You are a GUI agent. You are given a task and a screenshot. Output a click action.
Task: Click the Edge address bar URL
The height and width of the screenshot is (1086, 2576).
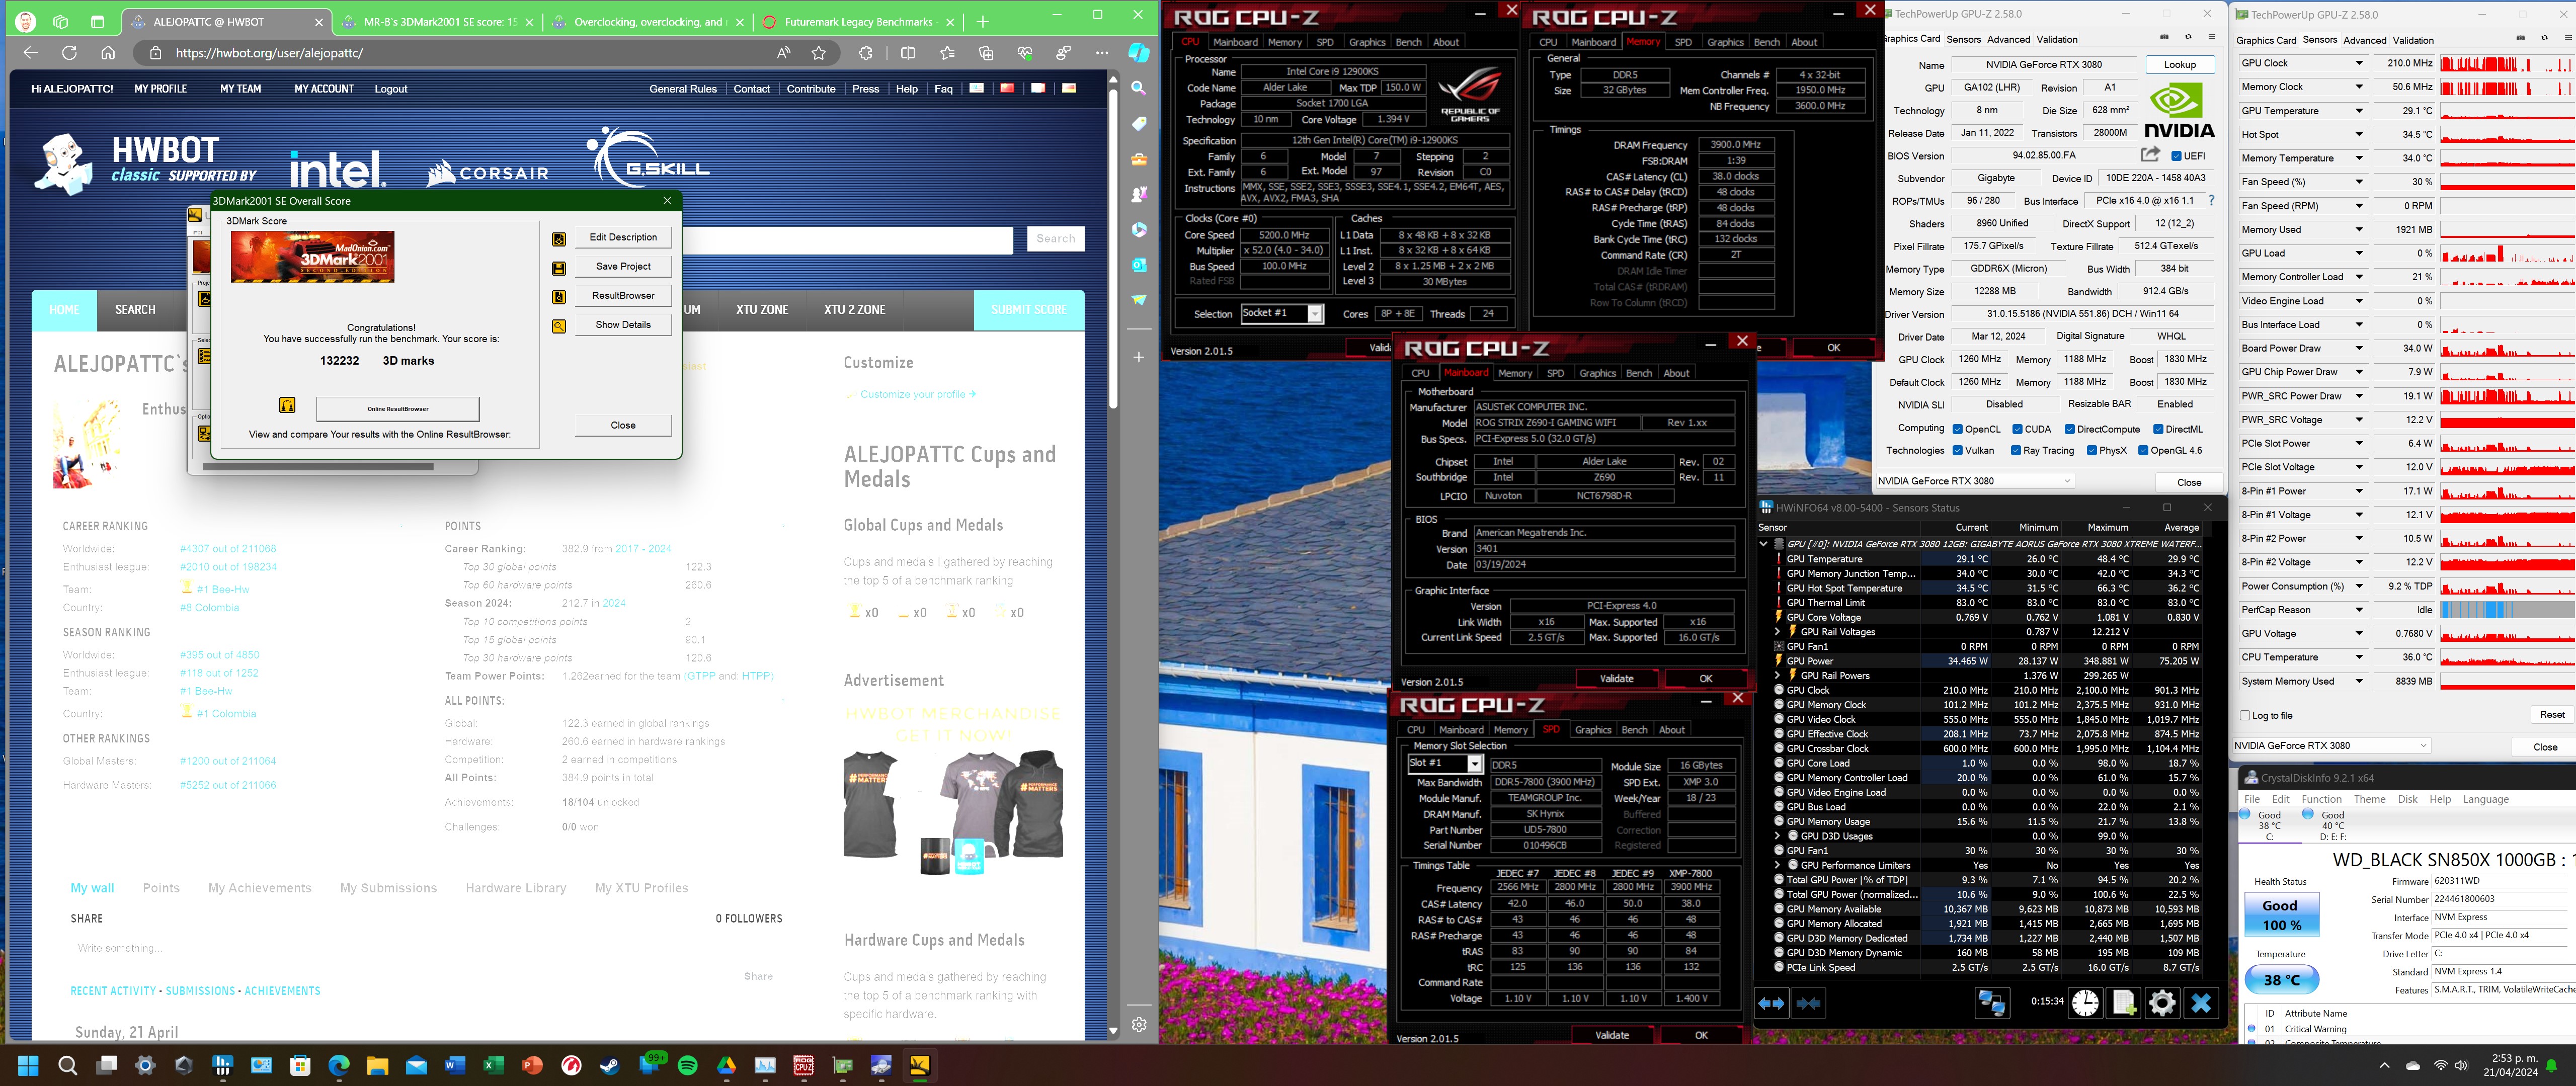click(270, 53)
